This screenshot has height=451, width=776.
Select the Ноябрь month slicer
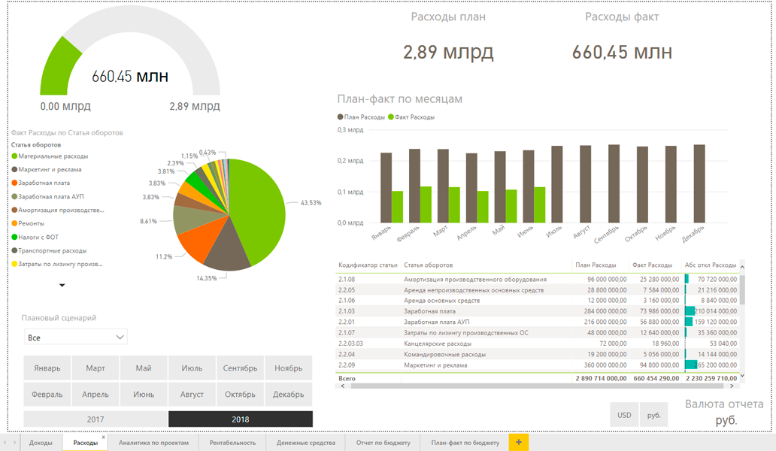pyautogui.click(x=288, y=368)
